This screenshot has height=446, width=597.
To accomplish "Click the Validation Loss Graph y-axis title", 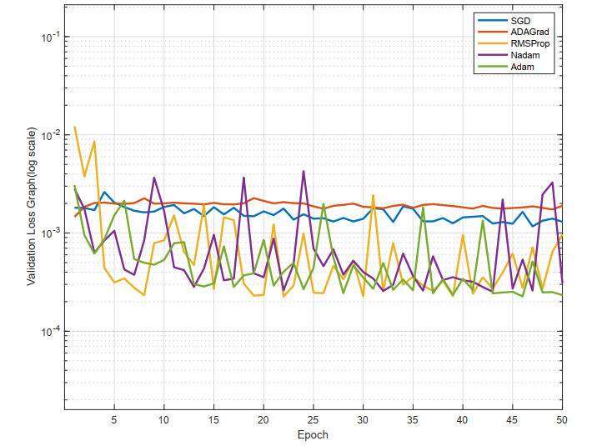I will pos(32,208).
